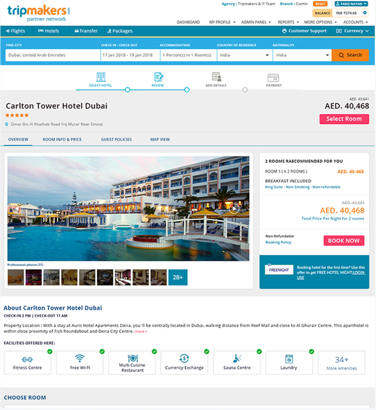Switch to Room Info & Price tab
Screen dimensions: 376x410
(x=62, y=139)
